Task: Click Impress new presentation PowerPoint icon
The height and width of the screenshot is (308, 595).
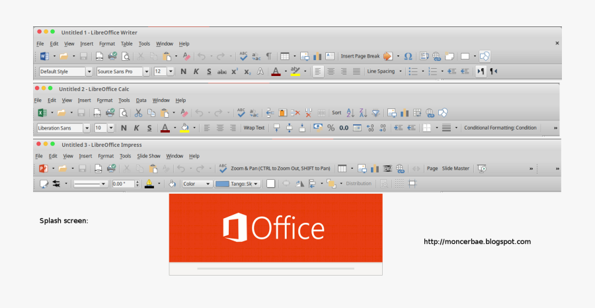Action: [x=43, y=169]
